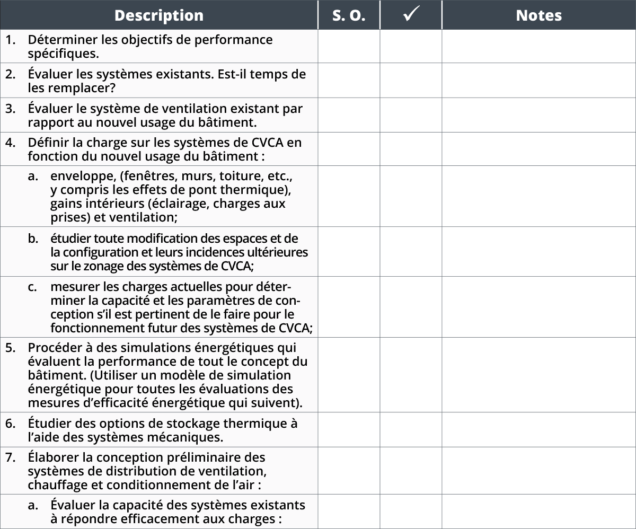636x529 pixels.
Task: Select the Notes column header
Action: coord(539,15)
